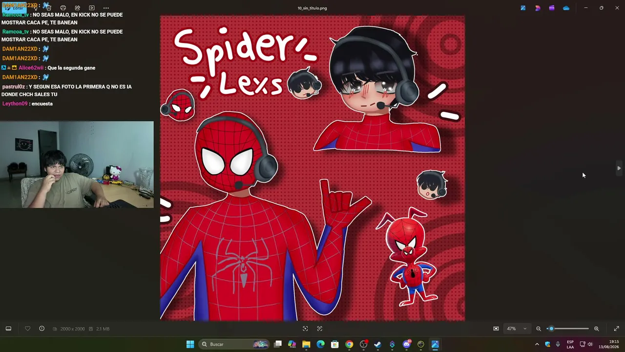Screen dimensions: 625x352
Task: Click the Photos app taskbar icon
Action: [435, 344]
